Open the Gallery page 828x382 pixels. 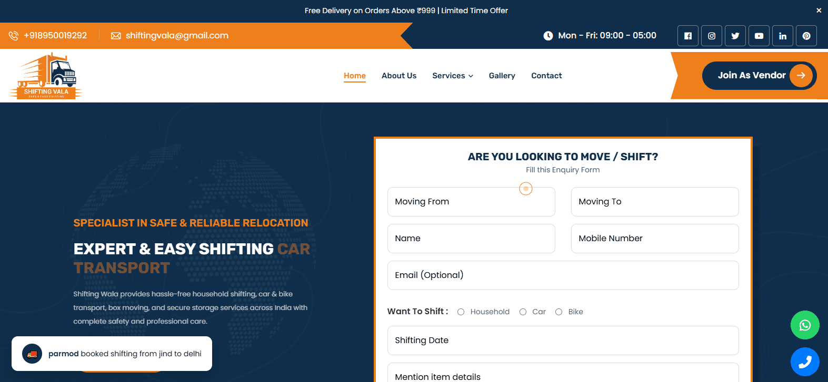pyautogui.click(x=502, y=76)
